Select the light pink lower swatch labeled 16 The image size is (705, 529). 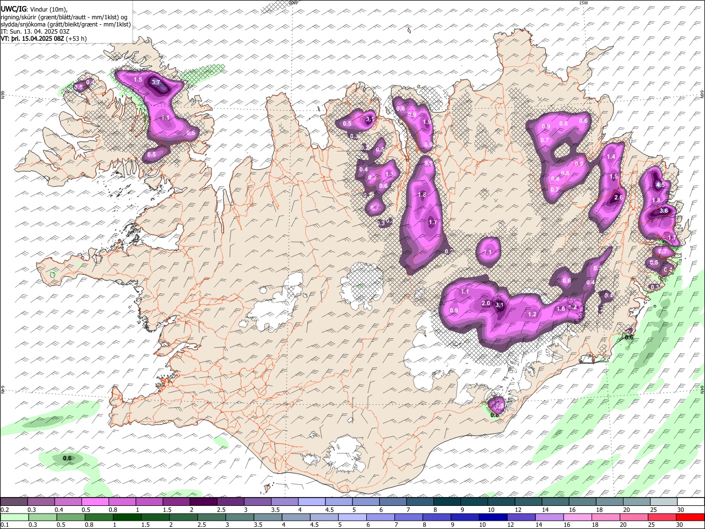coord(577,517)
